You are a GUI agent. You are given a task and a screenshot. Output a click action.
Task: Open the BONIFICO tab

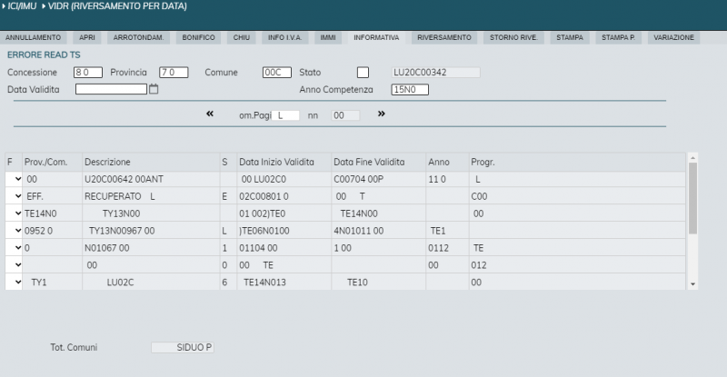point(197,37)
